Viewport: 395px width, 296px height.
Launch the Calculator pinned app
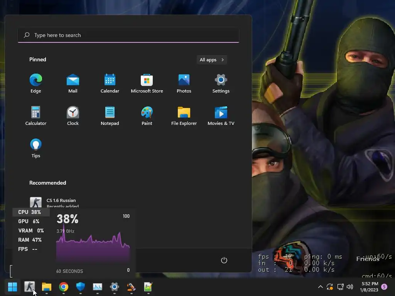point(36,116)
